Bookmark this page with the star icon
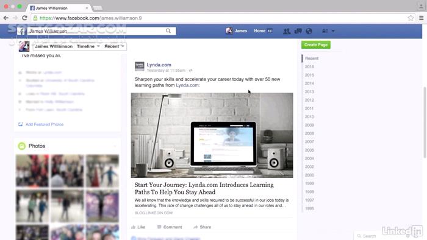The image size is (427, 240). coord(411,18)
